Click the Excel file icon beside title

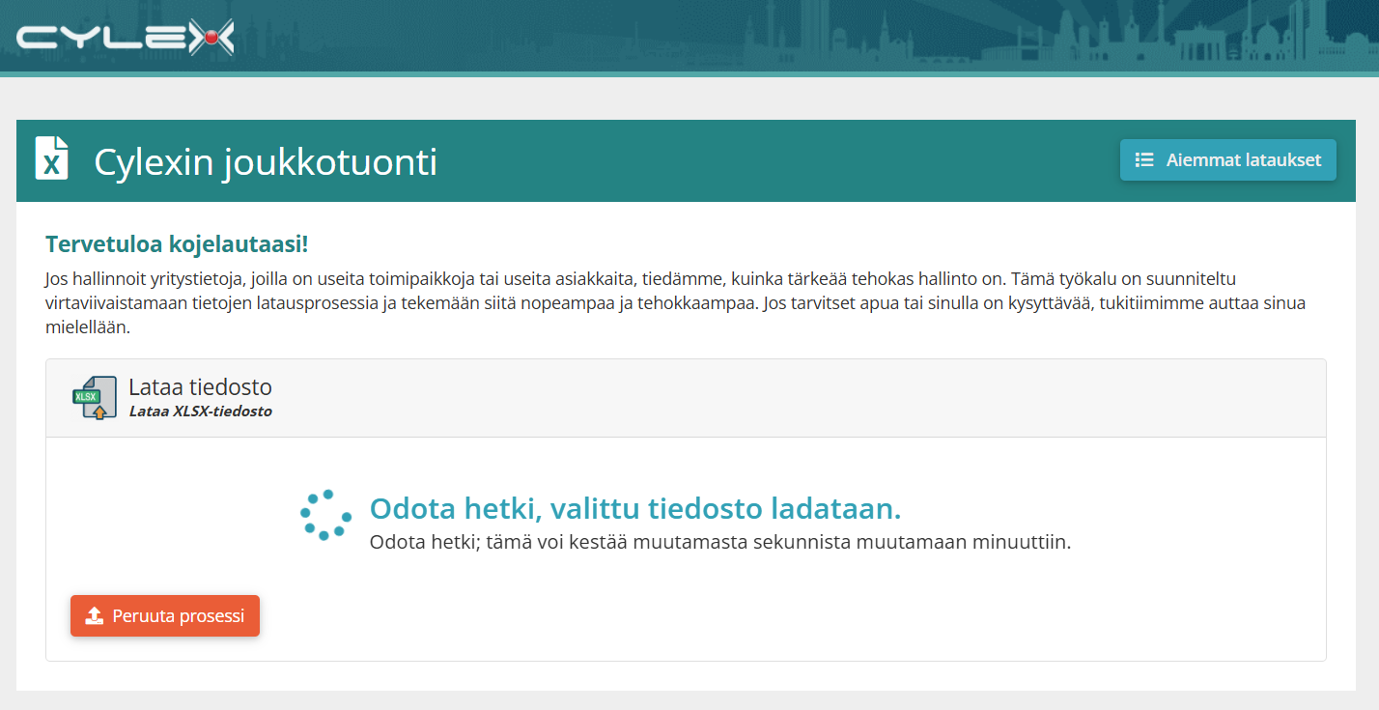coord(52,157)
